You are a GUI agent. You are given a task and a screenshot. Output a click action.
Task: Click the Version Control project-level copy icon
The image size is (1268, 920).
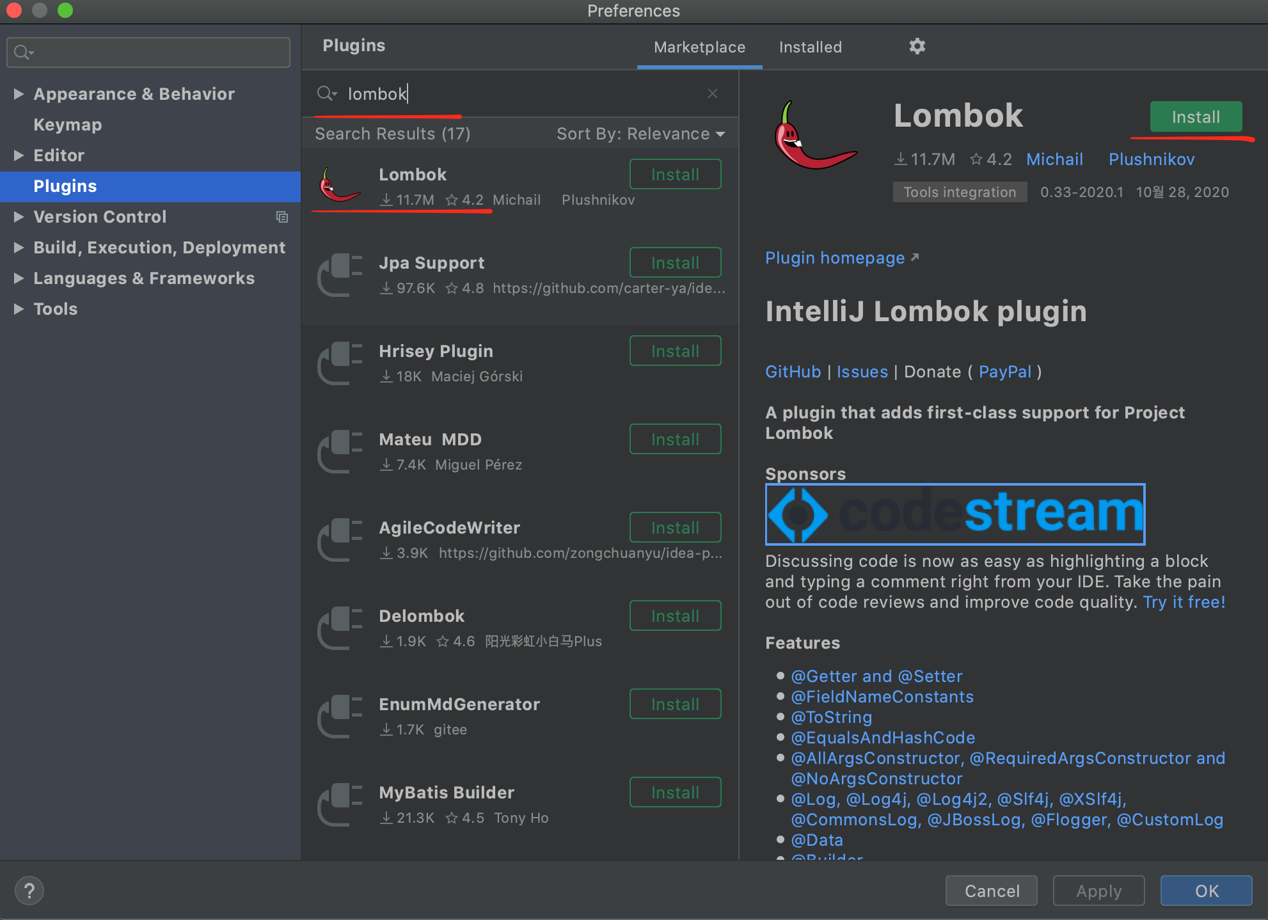(282, 217)
